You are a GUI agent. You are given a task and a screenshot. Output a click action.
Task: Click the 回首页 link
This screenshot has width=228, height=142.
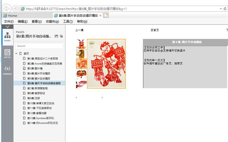click(155, 30)
